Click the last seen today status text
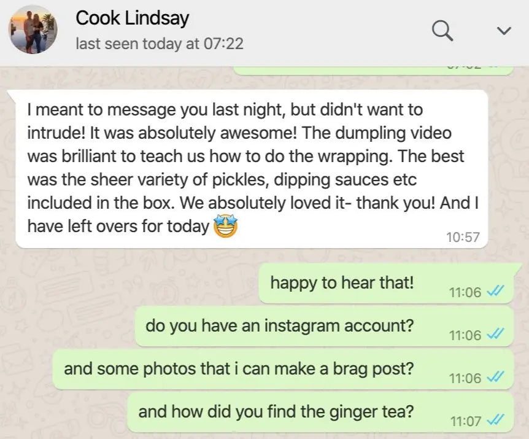Image resolution: width=529 pixels, height=439 pixels. point(160,44)
